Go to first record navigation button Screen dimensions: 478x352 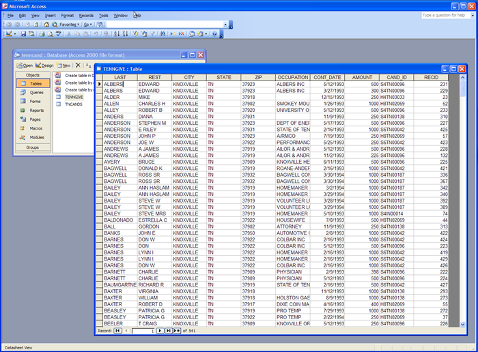(117, 331)
